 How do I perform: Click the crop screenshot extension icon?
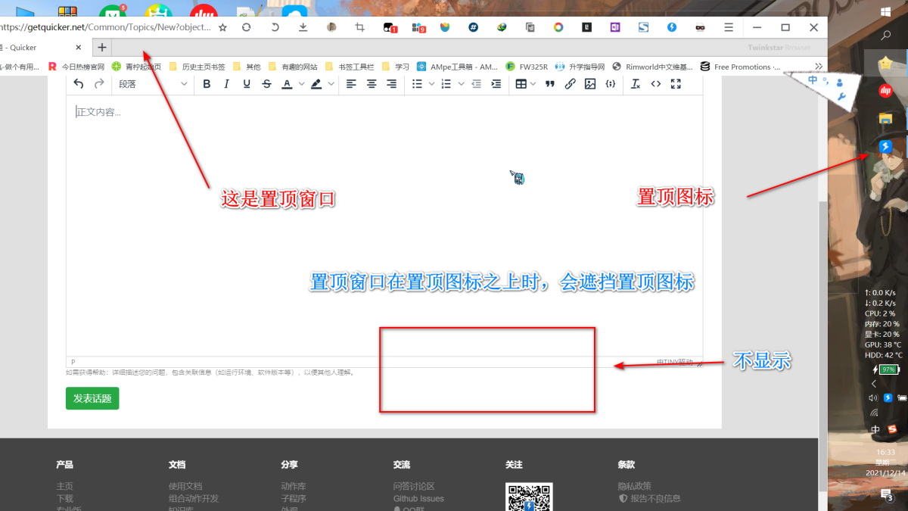coord(360,27)
